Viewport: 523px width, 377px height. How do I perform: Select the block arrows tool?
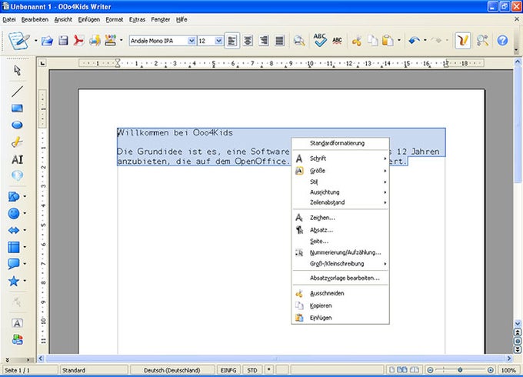click(14, 230)
